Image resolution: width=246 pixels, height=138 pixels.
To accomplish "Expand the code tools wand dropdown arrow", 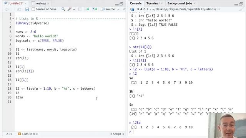I will 74,9.
